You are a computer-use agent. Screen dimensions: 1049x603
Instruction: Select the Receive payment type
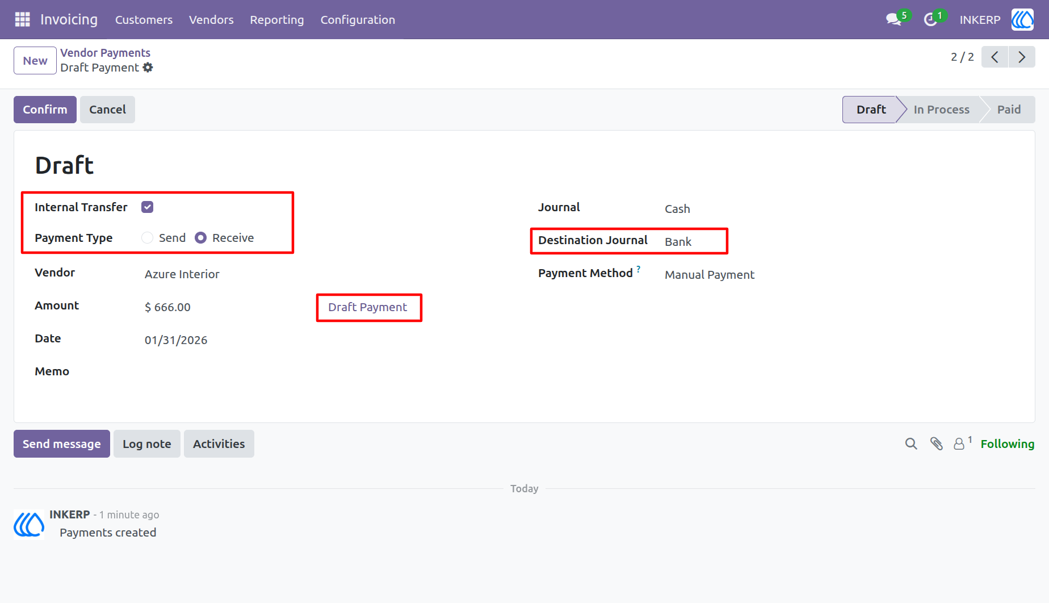(200, 238)
